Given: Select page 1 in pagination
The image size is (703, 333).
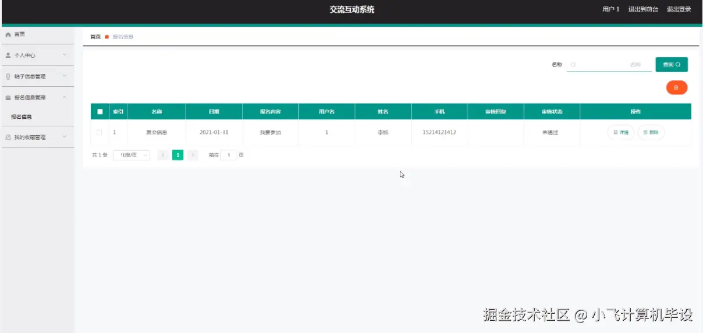Looking at the screenshot, I should tap(178, 155).
